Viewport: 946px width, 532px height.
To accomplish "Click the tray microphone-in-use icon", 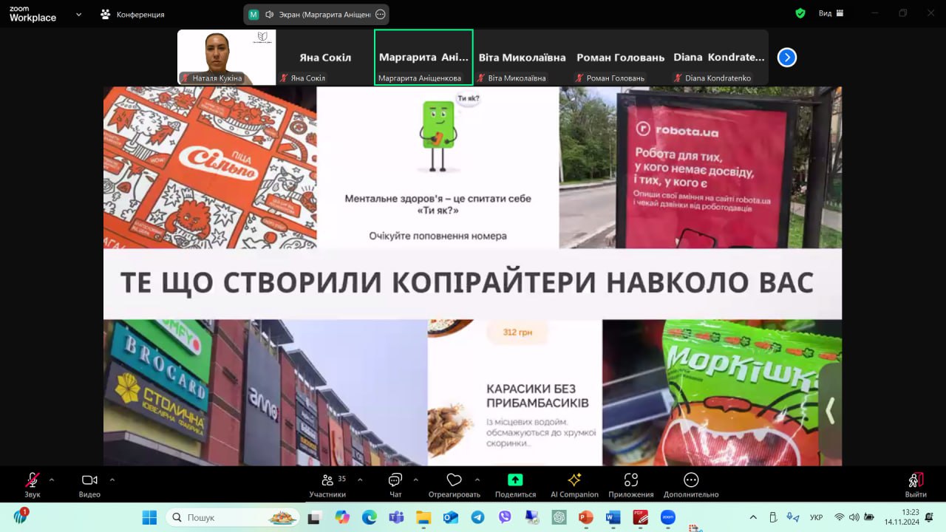I will [x=793, y=517].
